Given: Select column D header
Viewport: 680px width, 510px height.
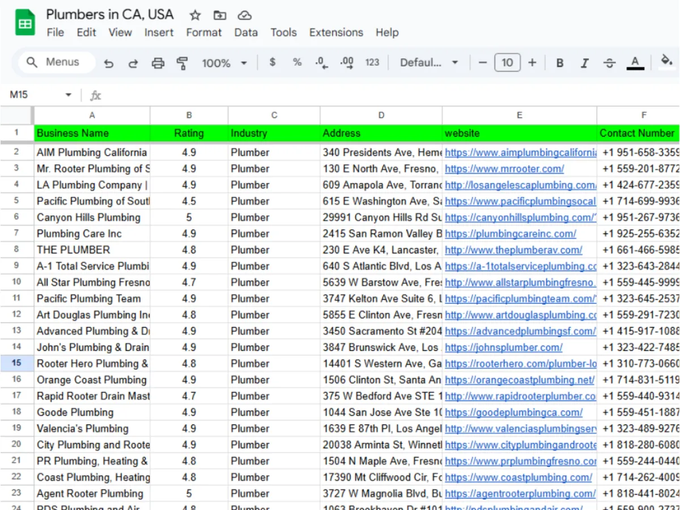Looking at the screenshot, I should pos(381,115).
